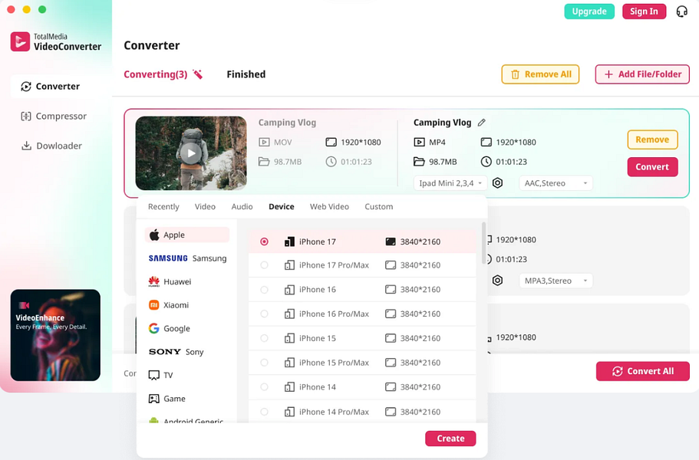The image size is (699, 460).
Task: Open the Dowloader section in sidebar
Action: pyautogui.click(x=51, y=146)
